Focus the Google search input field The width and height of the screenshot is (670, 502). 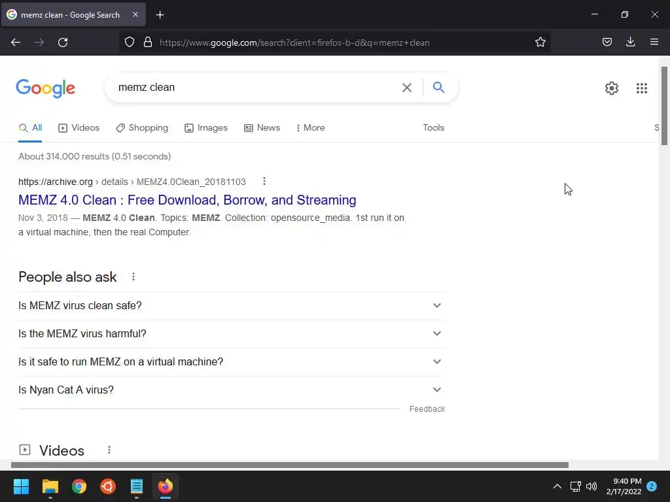[x=256, y=88]
